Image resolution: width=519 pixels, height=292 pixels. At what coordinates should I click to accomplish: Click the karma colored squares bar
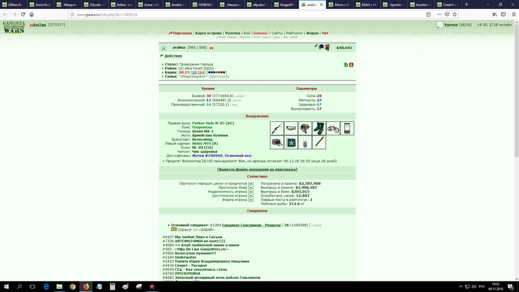(x=217, y=73)
